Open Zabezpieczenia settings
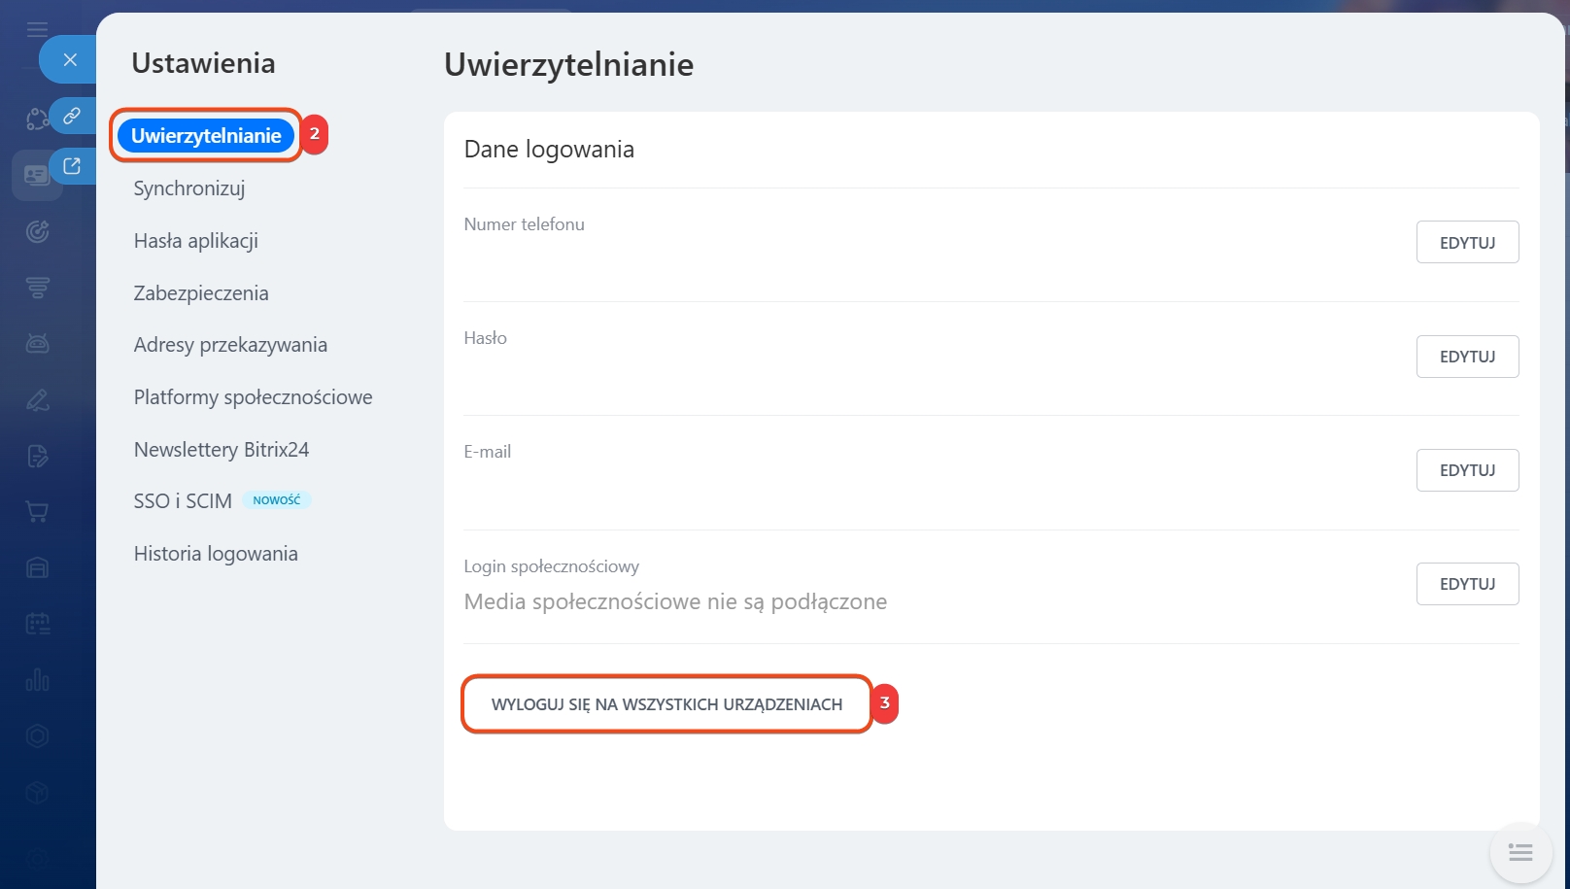Image resolution: width=1570 pixels, height=889 pixels. pos(201,293)
